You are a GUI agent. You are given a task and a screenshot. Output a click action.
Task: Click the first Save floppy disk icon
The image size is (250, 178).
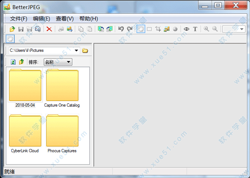click(x=21, y=29)
